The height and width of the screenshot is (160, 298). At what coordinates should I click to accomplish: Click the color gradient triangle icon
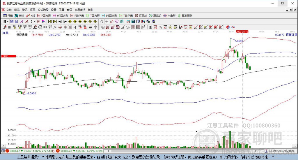44,22
